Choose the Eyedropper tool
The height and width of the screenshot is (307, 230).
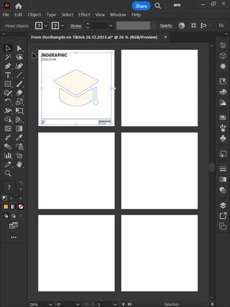point(19,138)
